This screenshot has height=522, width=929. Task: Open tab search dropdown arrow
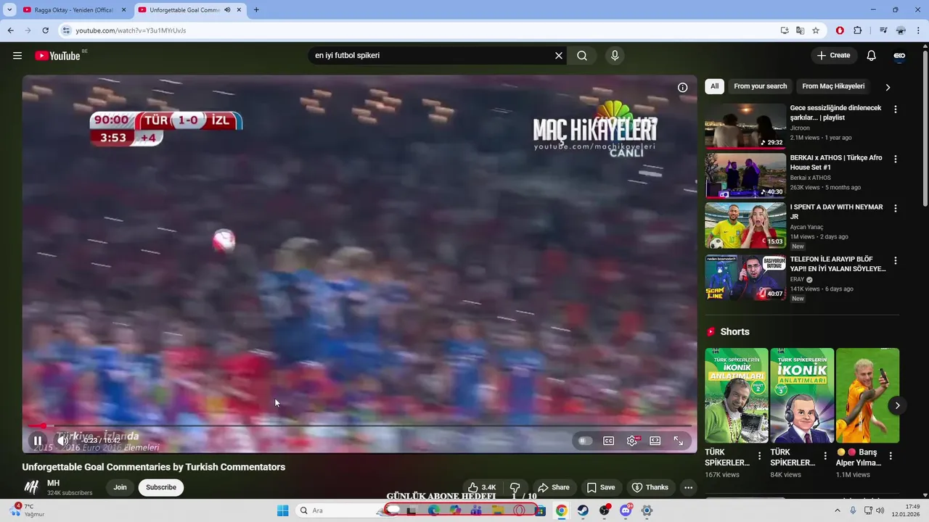click(x=9, y=10)
